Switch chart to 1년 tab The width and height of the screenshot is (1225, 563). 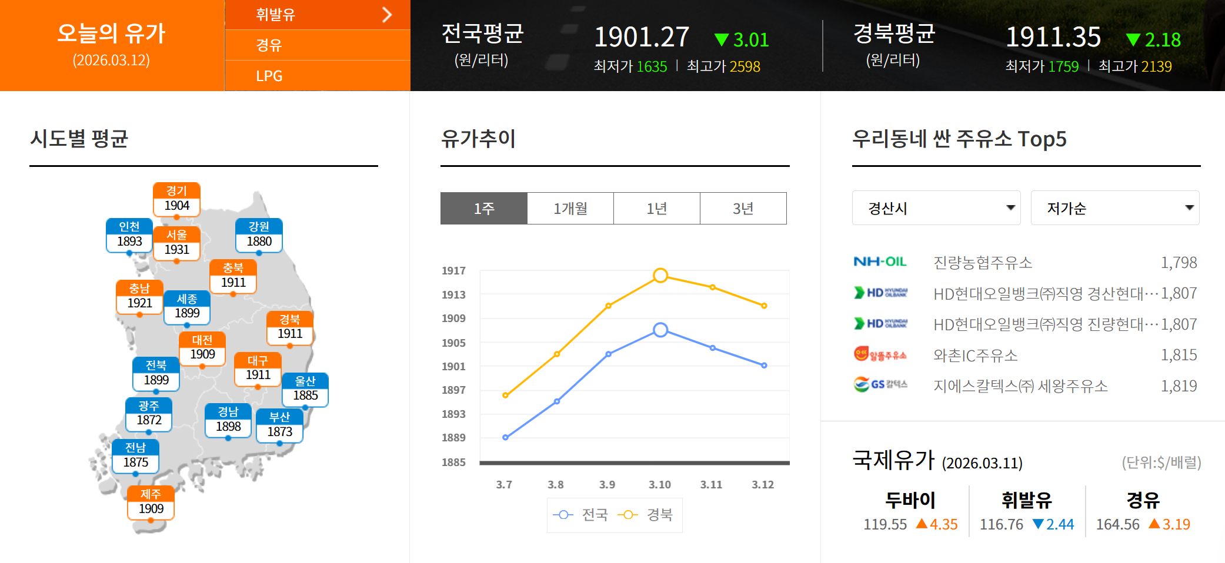click(657, 208)
